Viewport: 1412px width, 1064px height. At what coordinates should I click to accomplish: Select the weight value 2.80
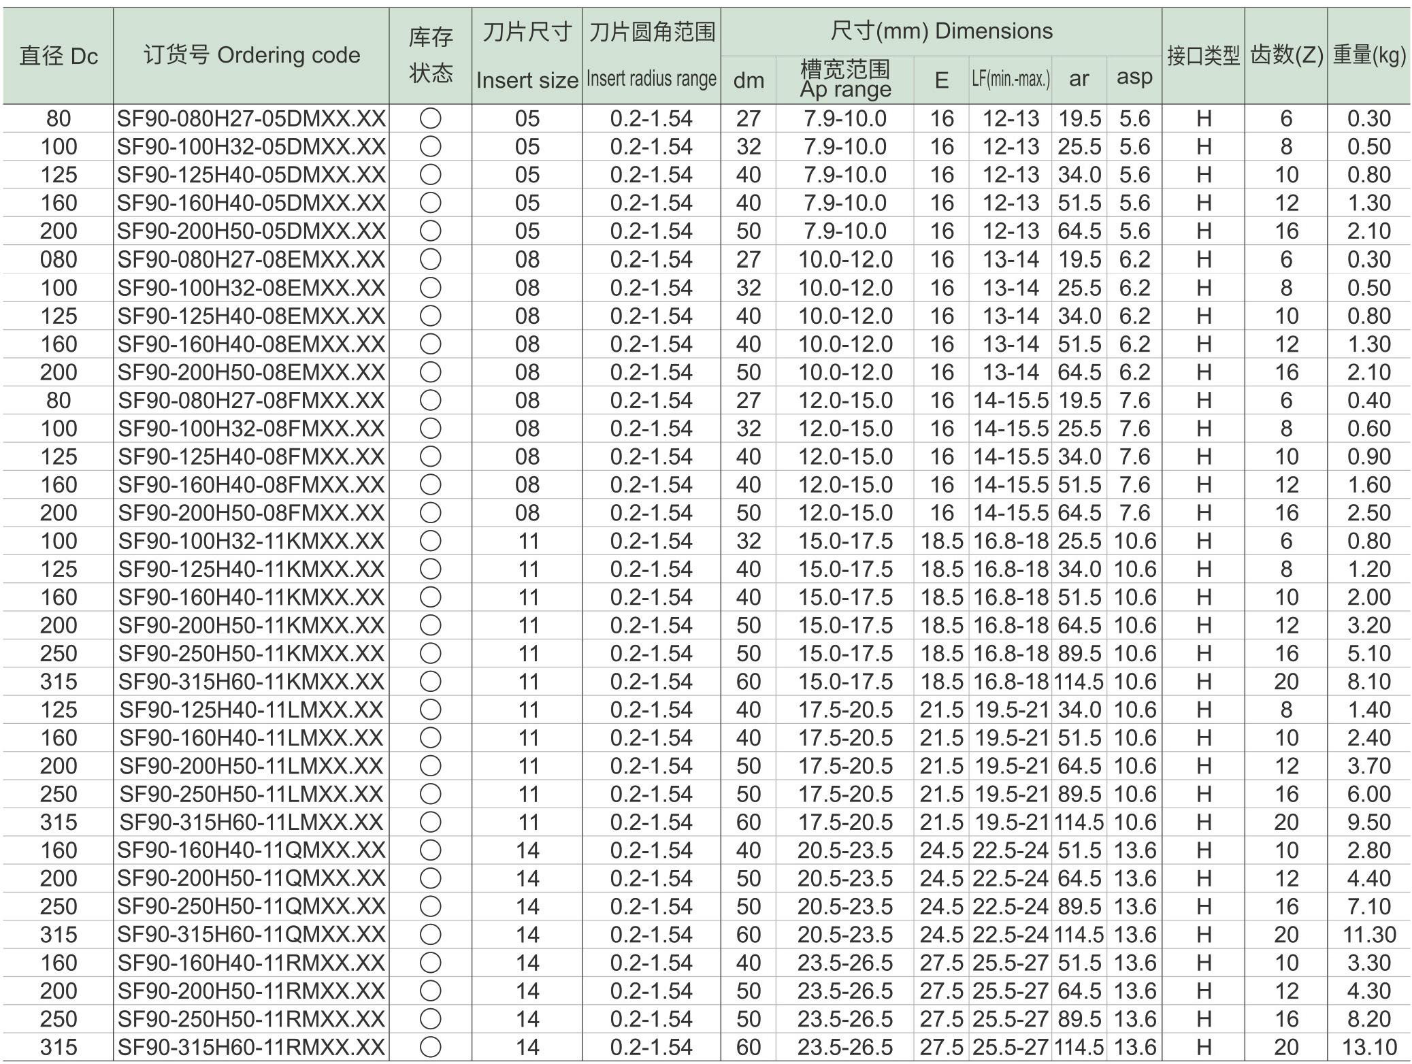point(1369,850)
